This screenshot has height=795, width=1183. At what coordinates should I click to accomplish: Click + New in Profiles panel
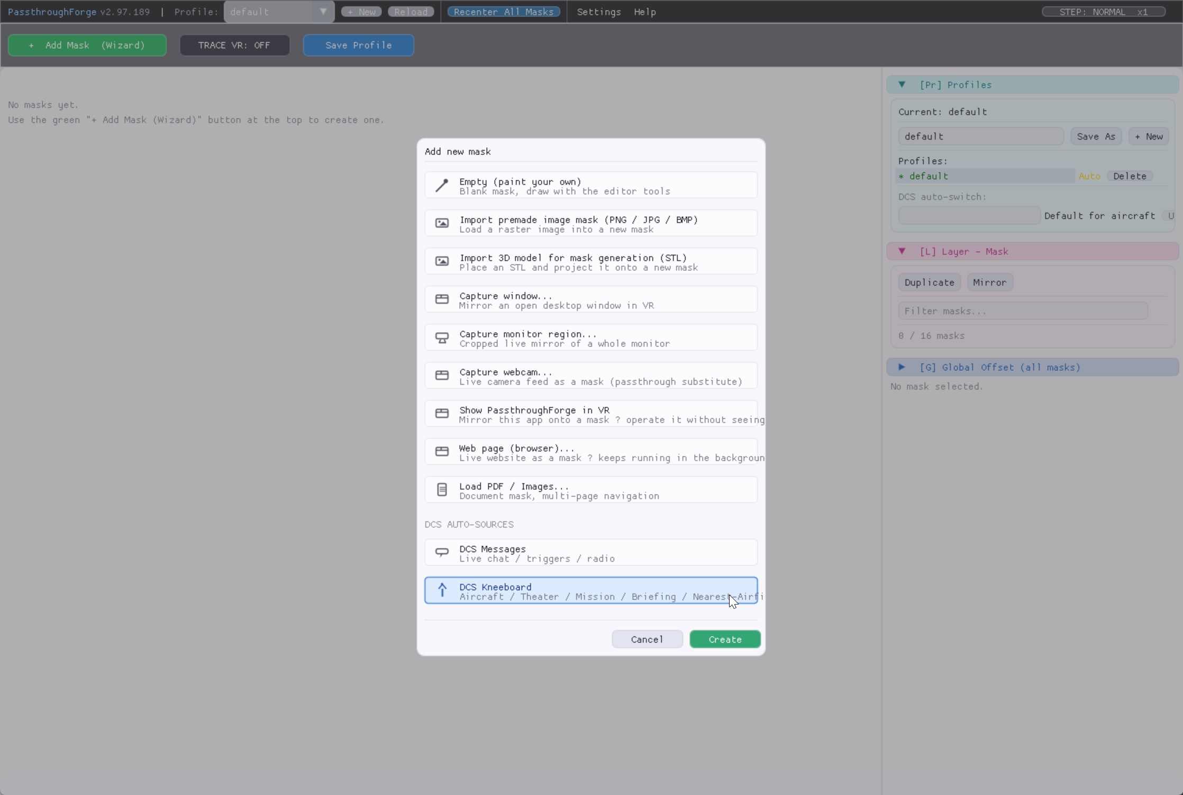1149,136
